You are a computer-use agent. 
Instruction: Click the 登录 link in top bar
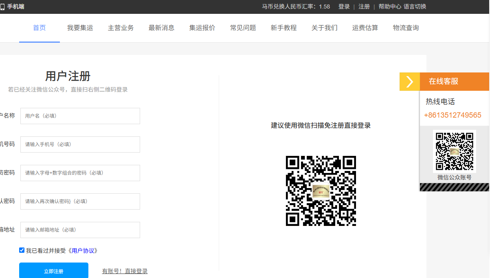(x=344, y=7)
